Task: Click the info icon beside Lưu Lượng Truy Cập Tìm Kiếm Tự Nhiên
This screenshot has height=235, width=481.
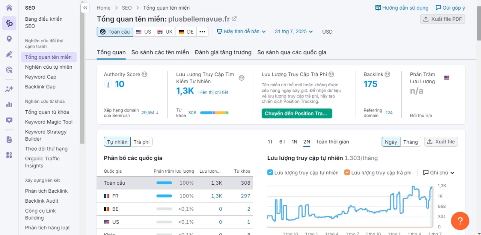Action: (241, 78)
